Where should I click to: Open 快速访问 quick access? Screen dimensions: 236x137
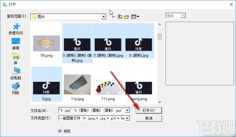[16, 29]
